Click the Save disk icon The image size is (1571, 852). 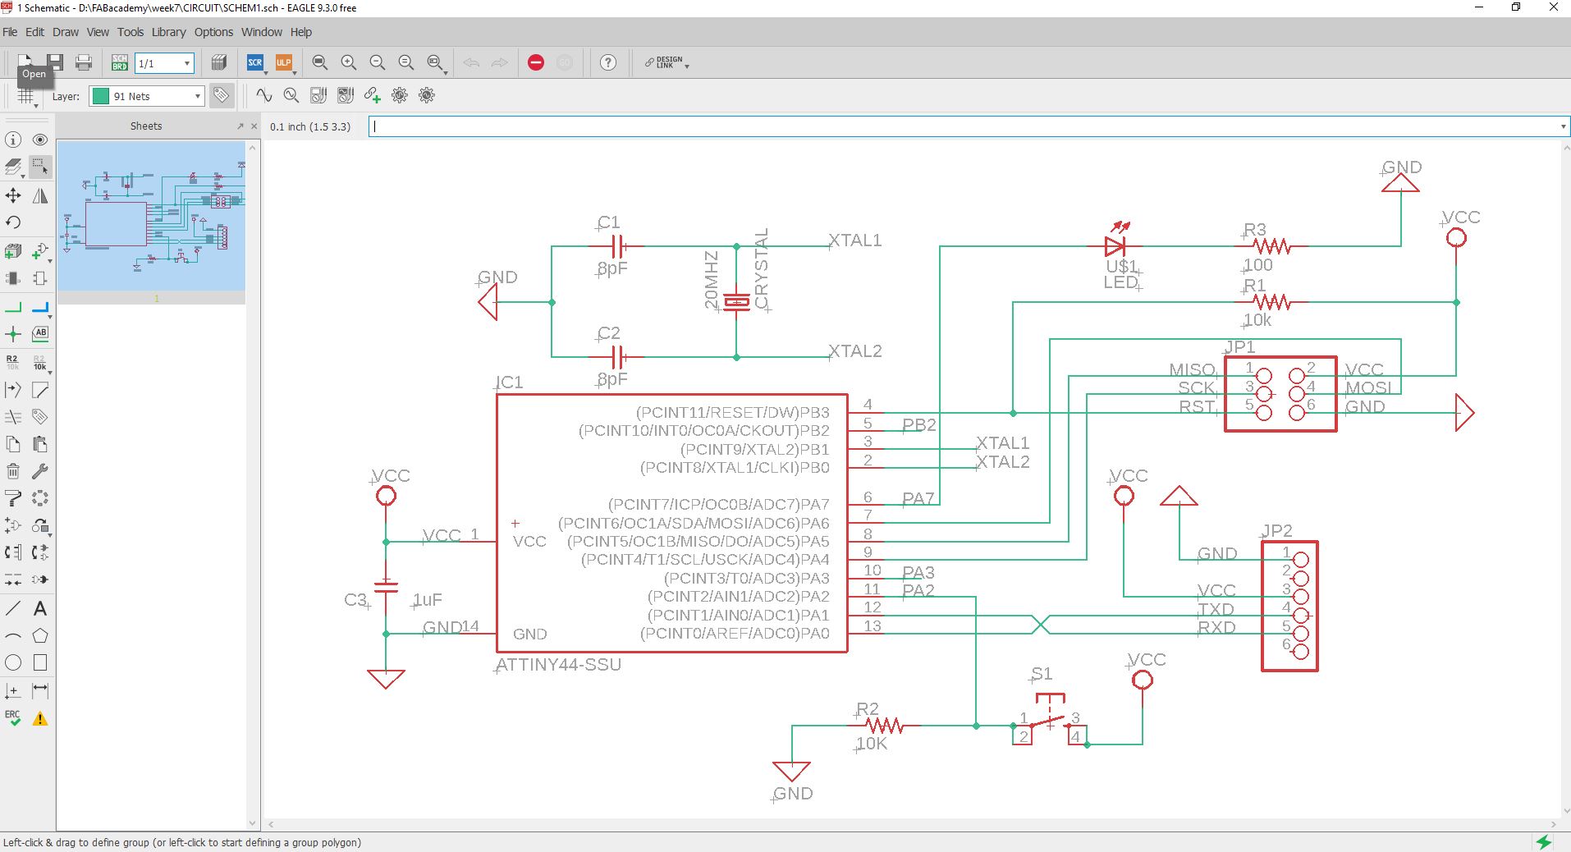[x=55, y=62]
